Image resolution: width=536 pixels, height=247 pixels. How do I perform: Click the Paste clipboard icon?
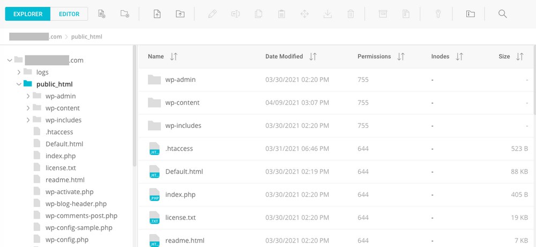[x=281, y=14]
